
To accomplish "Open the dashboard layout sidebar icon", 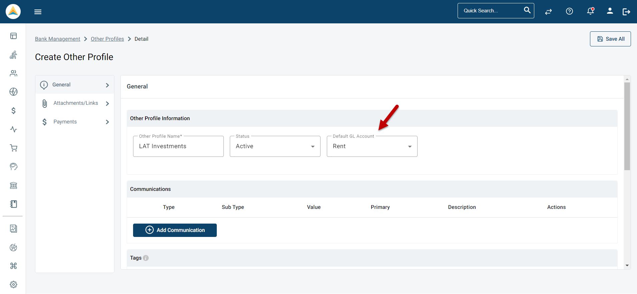I will pos(13,36).
